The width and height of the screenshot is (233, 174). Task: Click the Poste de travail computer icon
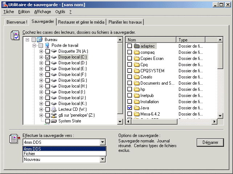[47, 45]
